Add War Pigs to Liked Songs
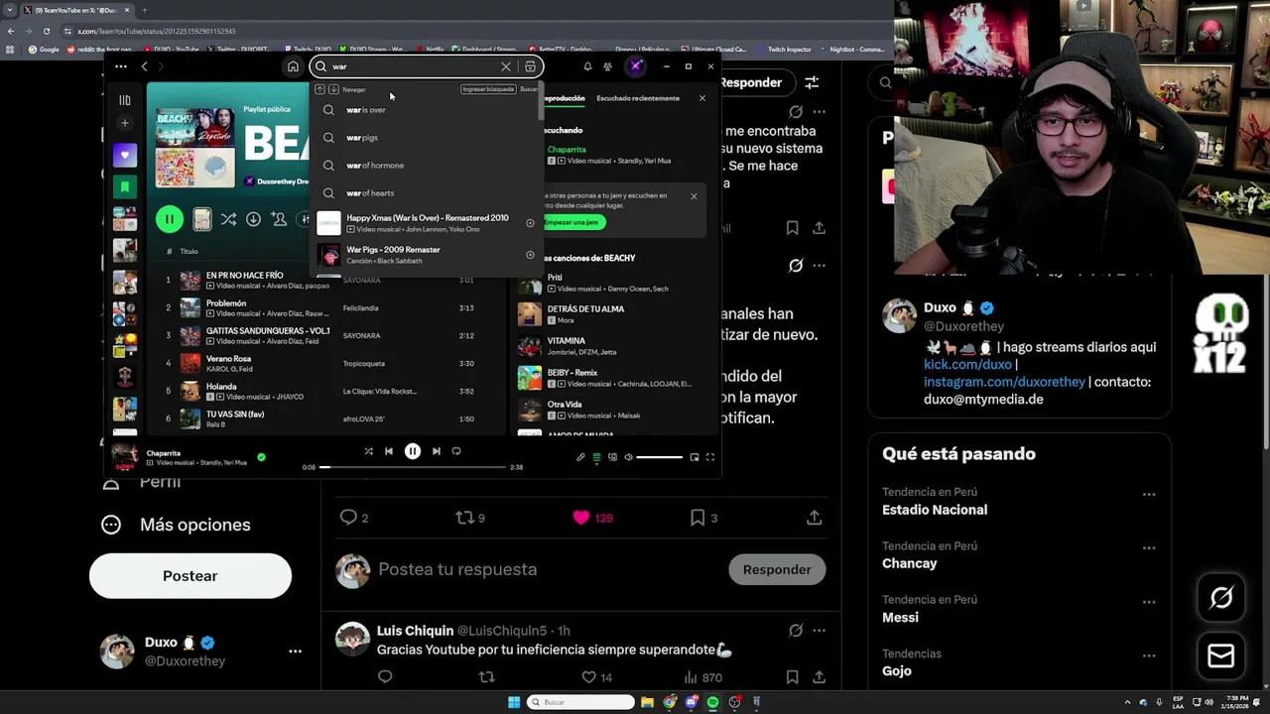This screenshot has height=714, width=1270. point(530,255)
